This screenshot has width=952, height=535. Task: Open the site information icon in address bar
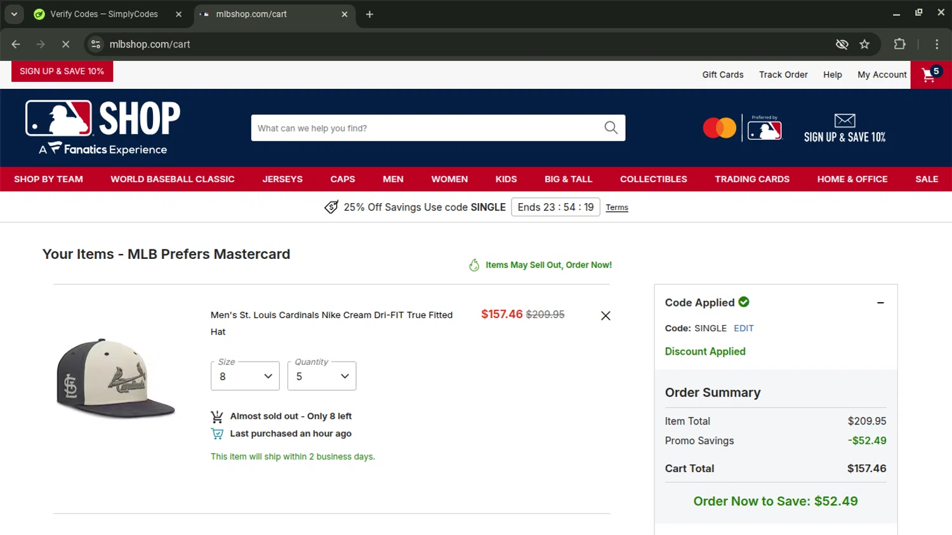(x=96, y=44)
